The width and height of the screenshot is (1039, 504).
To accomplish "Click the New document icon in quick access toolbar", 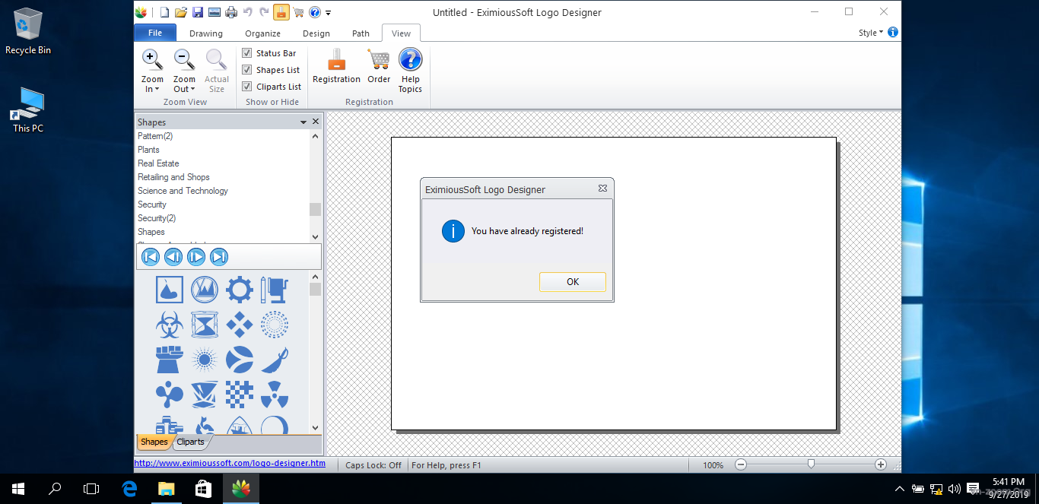I will 164,12.
